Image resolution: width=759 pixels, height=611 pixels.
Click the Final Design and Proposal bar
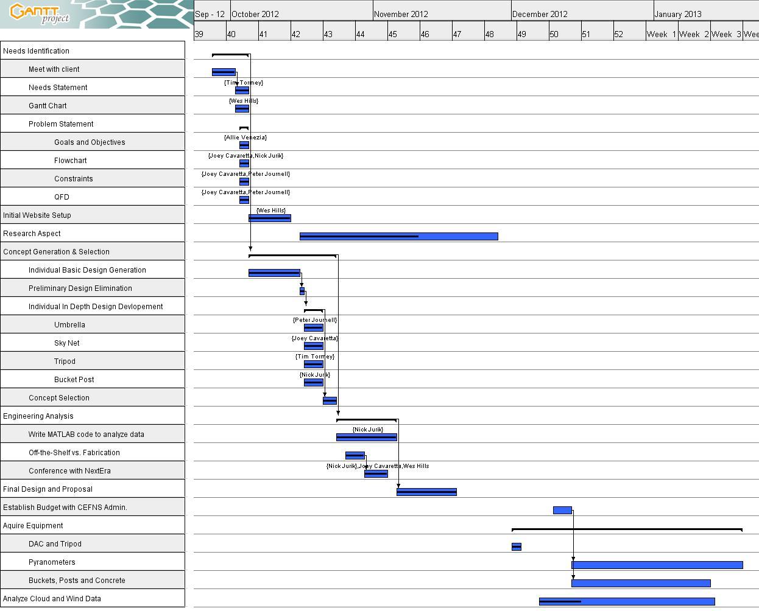point(426,492)
